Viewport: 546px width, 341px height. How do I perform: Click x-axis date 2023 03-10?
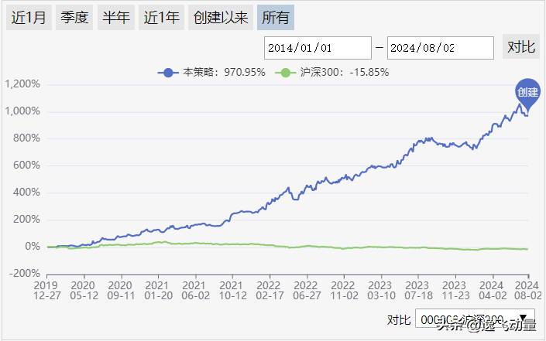click(x=381, y=291)
